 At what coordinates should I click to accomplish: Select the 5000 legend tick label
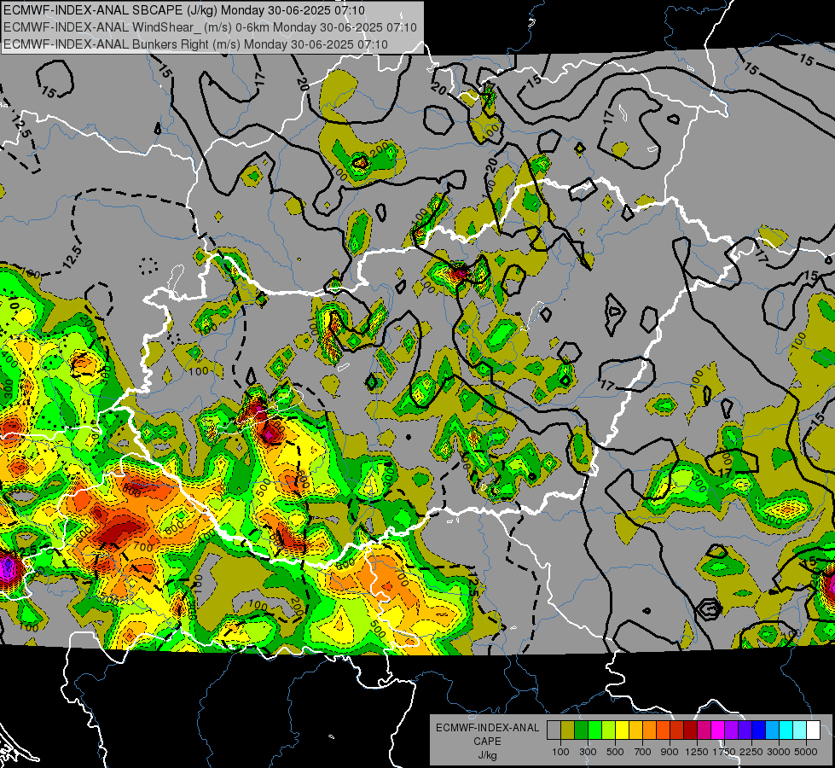click(x=806, y=752)
